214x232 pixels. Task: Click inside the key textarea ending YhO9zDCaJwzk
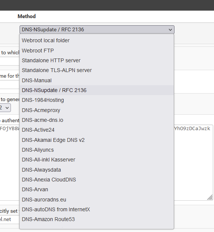(193, 163)
